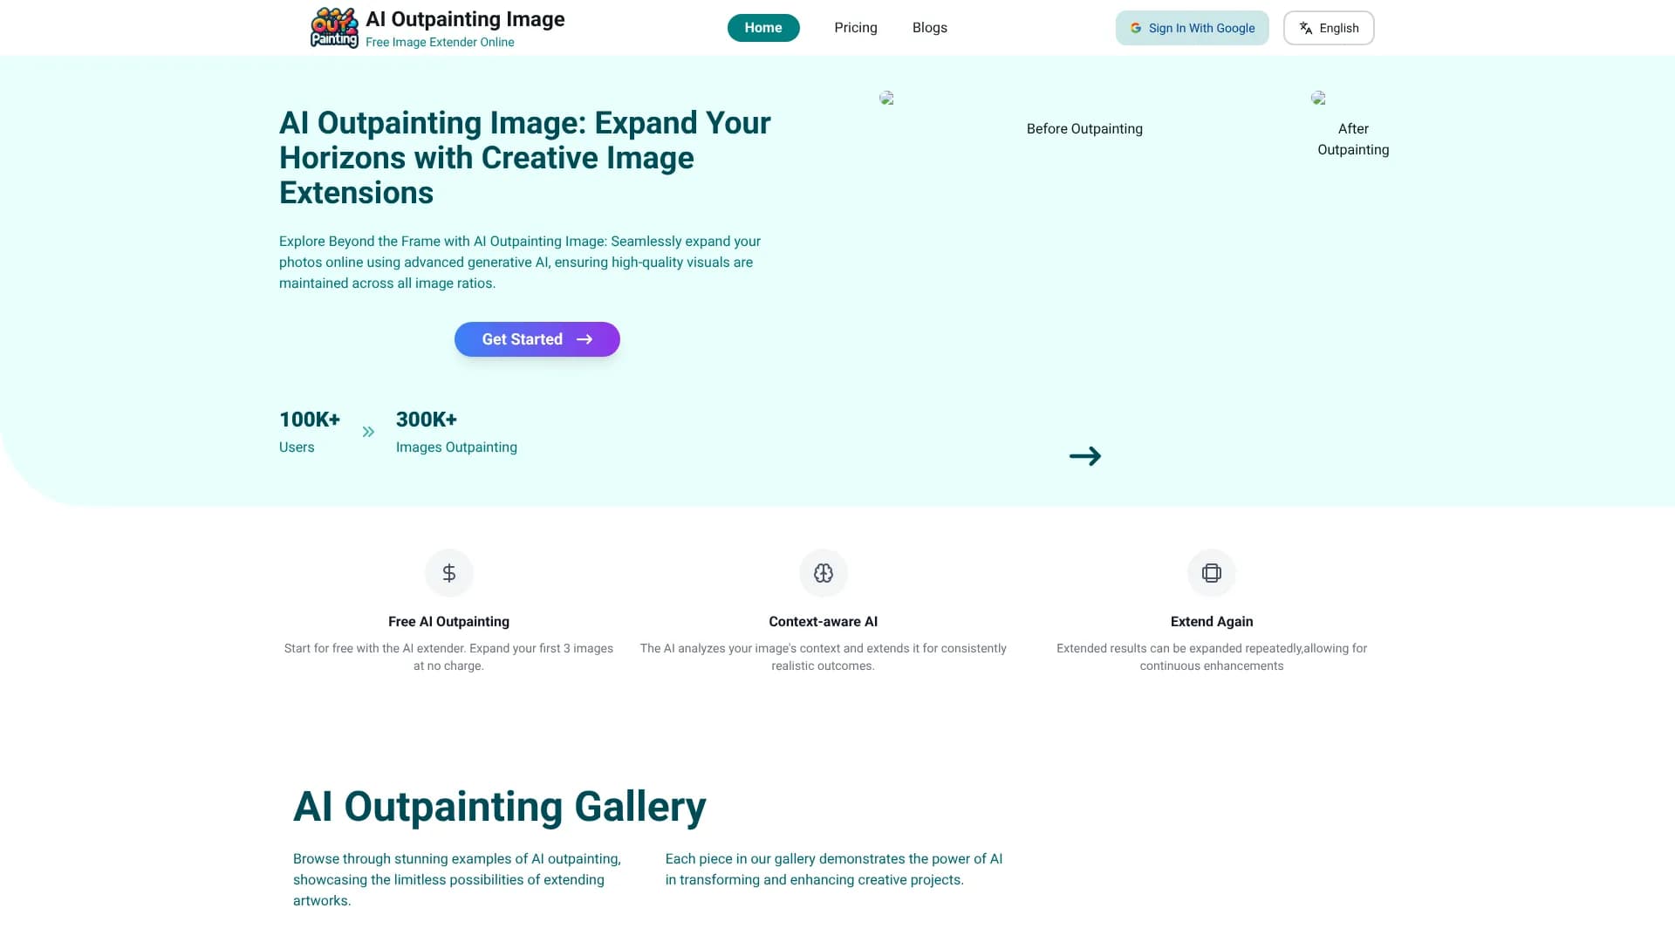1675x942 pixels.
Task: Sign In With Google
Action: [x=1192, y=27]
